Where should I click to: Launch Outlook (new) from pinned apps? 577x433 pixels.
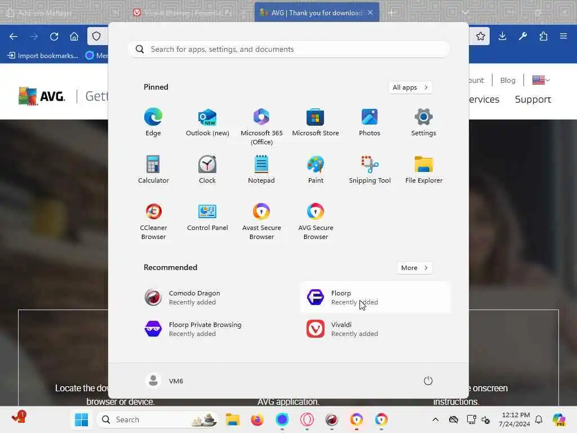coord(207,122)
